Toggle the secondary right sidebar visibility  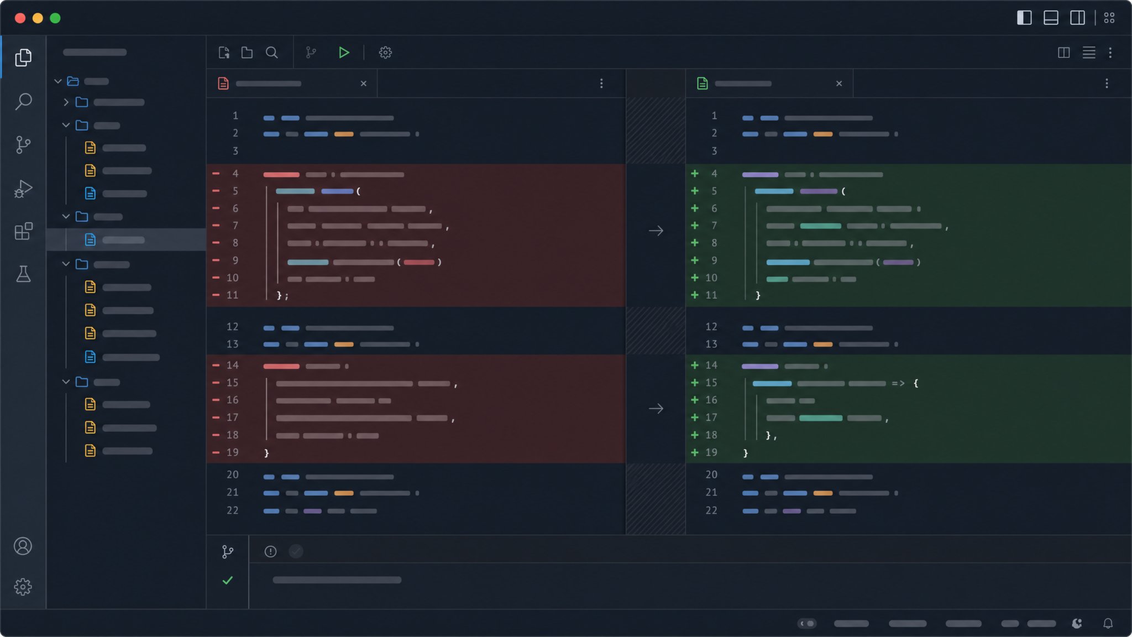1077,18
